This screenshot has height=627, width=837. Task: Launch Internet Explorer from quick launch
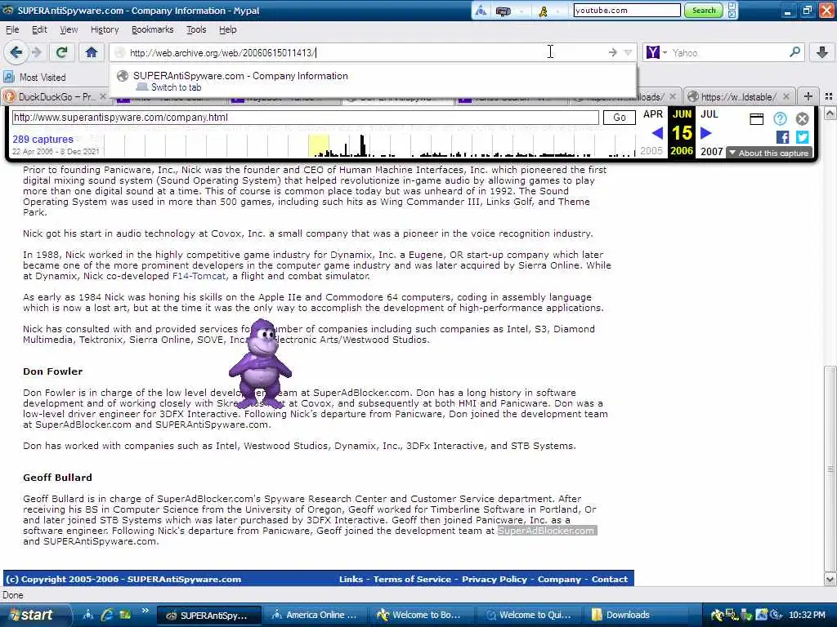point(107,615)
